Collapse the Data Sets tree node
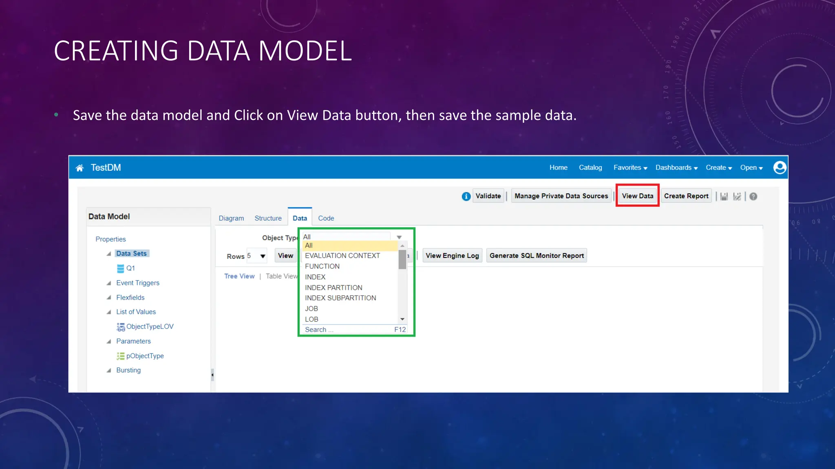This screenshot has width=835, height=469. [x=109, y=254]
